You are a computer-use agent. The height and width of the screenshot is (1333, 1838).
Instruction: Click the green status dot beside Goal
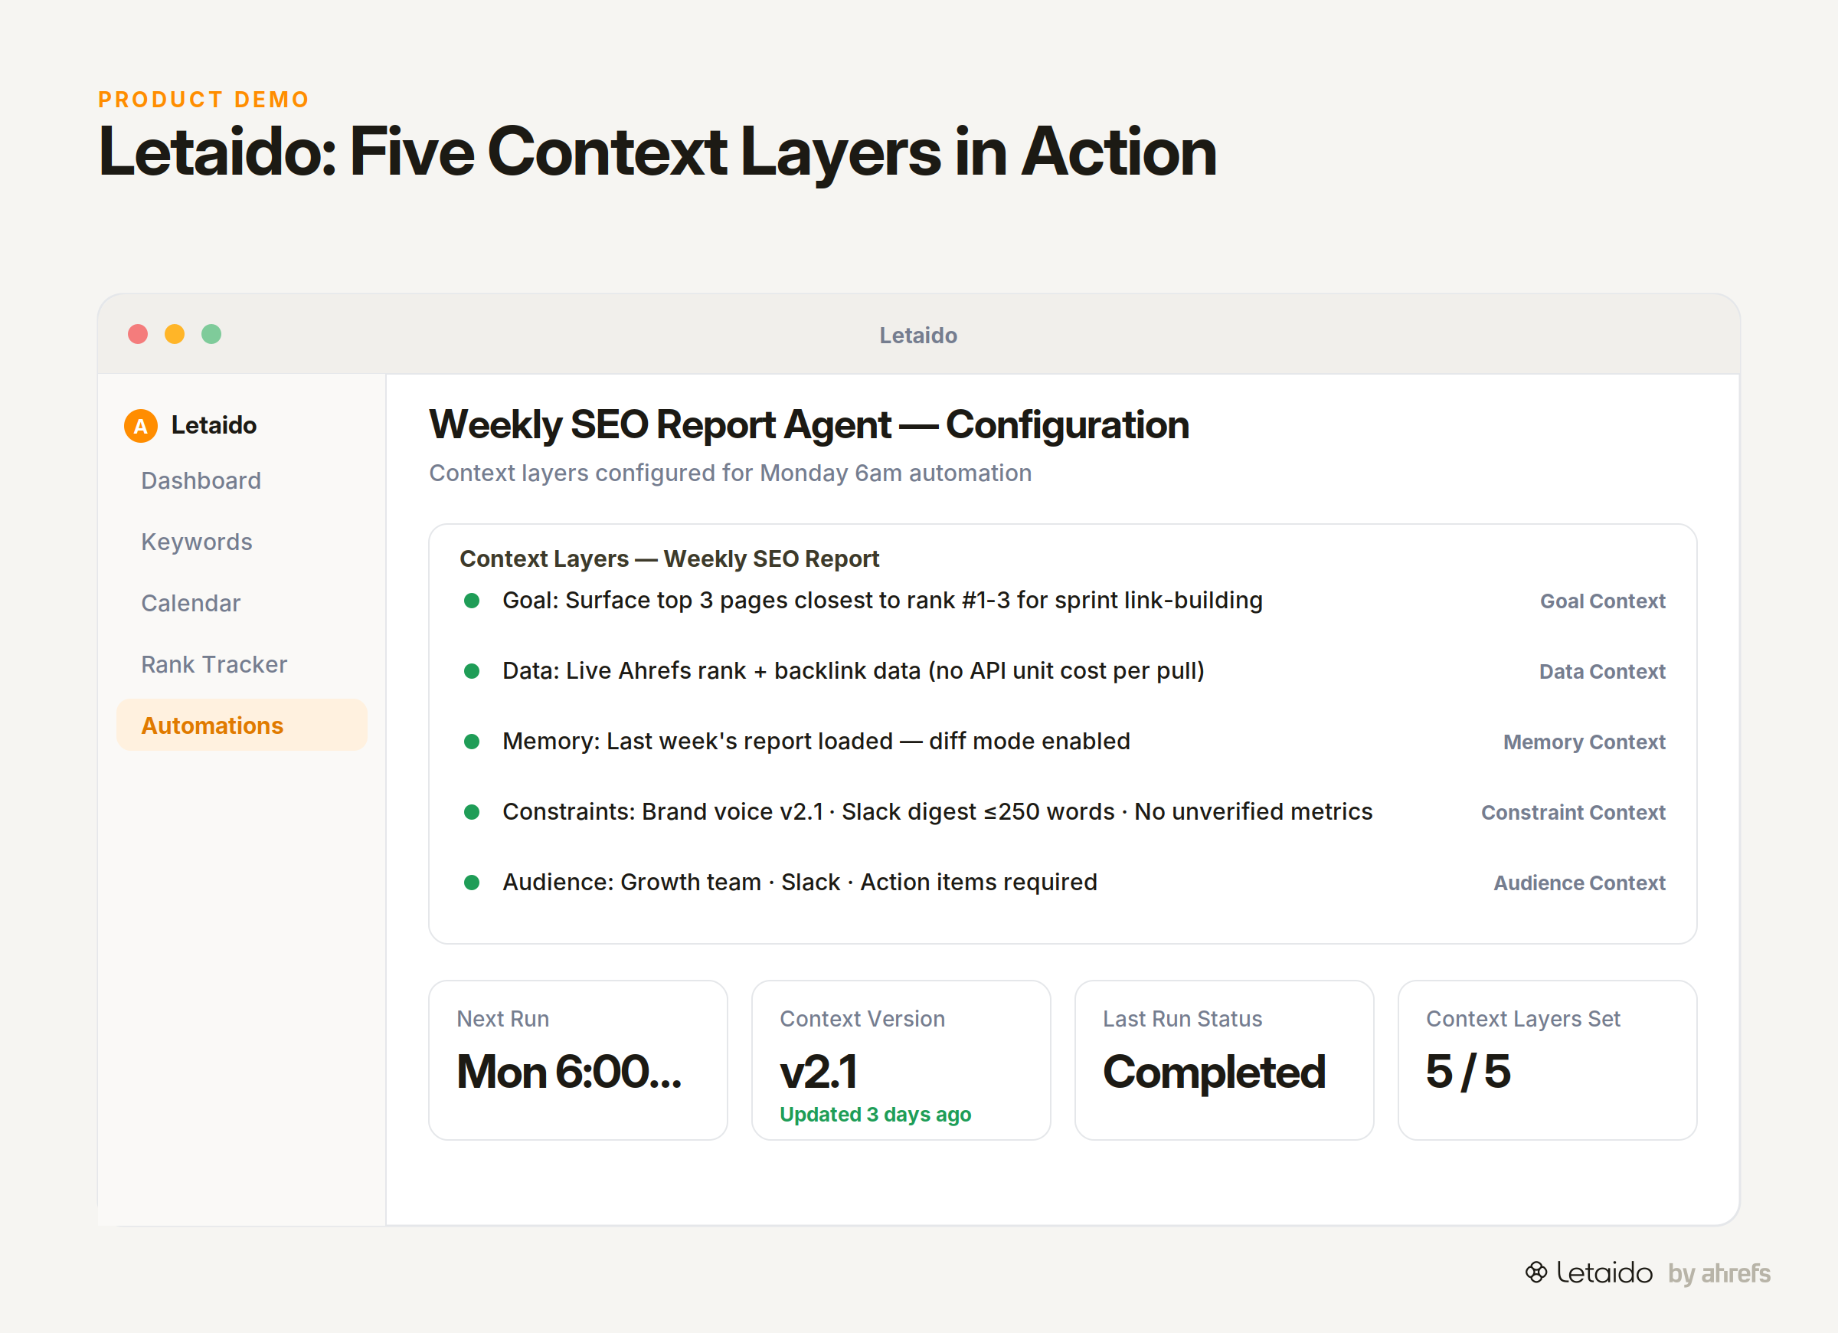[x=472, y=601]
